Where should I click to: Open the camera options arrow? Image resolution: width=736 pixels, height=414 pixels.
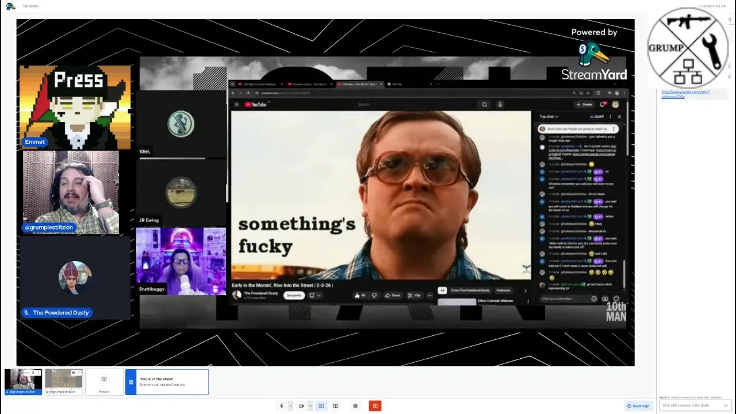[310, 406]
